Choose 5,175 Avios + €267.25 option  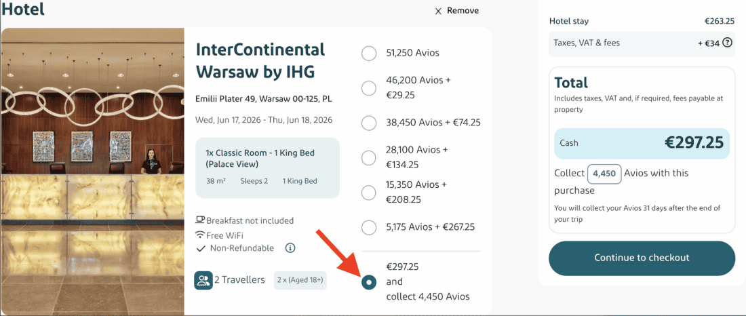[369, 226]
